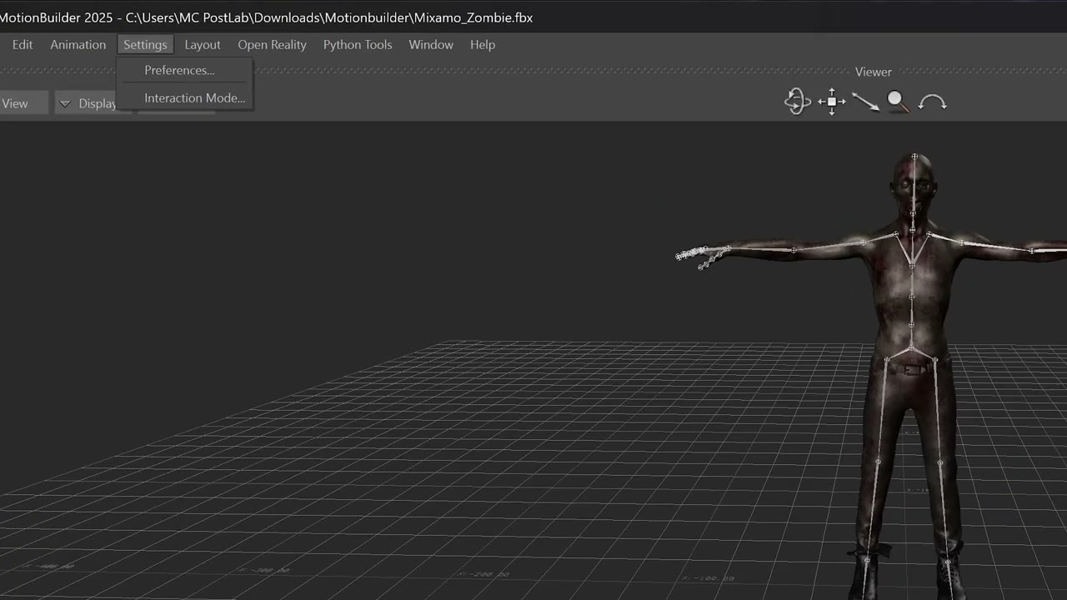Select the zombie character's head joint
This screenshot has height=600, width=1067.
[914, 157]
